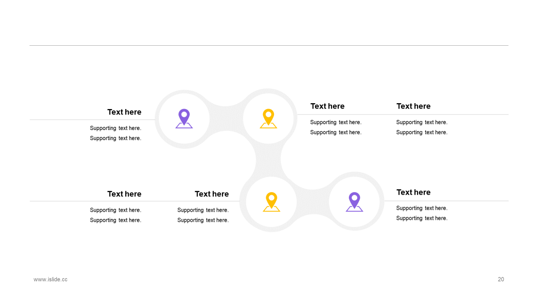Viewport: 538px width, 302px height.
Task: Click the yellow map pin icon in the lower-left circle
Action: pos(272,202)
